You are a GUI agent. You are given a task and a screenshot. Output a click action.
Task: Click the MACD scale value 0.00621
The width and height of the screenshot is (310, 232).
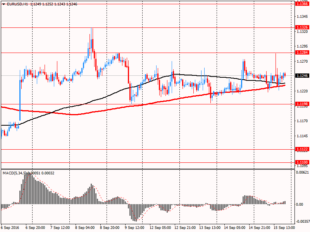(302, 172)
